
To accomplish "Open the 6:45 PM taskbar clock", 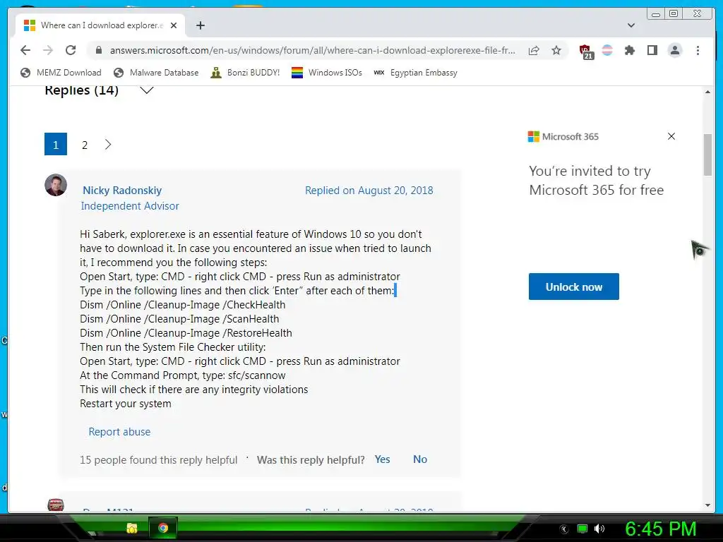I will tap(660, 529).
